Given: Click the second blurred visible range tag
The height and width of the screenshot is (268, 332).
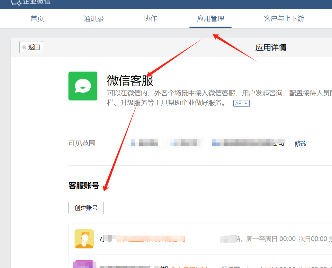Looking at the screenshot, I should (186, 143).
